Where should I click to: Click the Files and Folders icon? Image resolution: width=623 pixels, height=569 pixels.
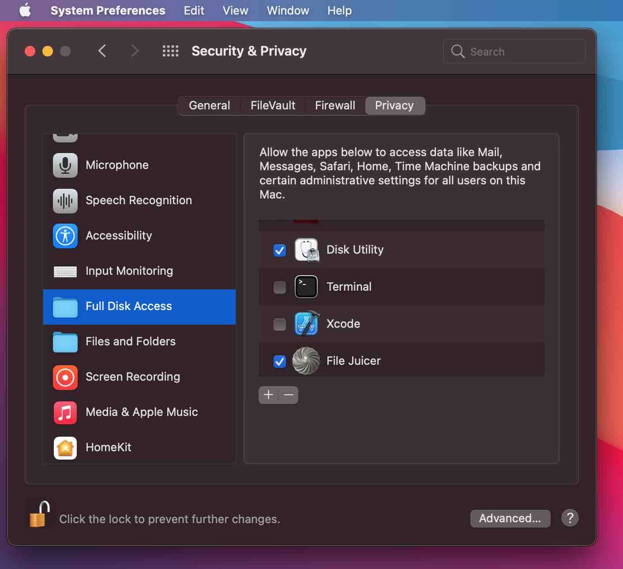pyautogui.click(x=65, y=342)
